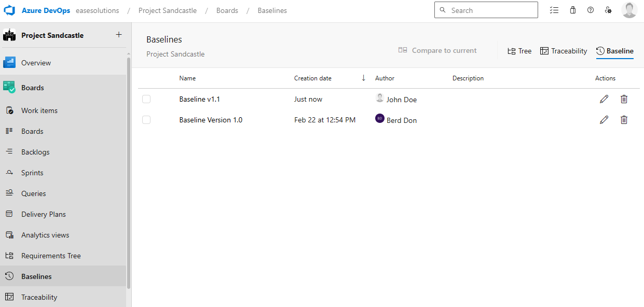Image resolution: width=644 pixels, height=307 pixels.
Task: Click author name John Doe
Action: click(x=402, y=100)
